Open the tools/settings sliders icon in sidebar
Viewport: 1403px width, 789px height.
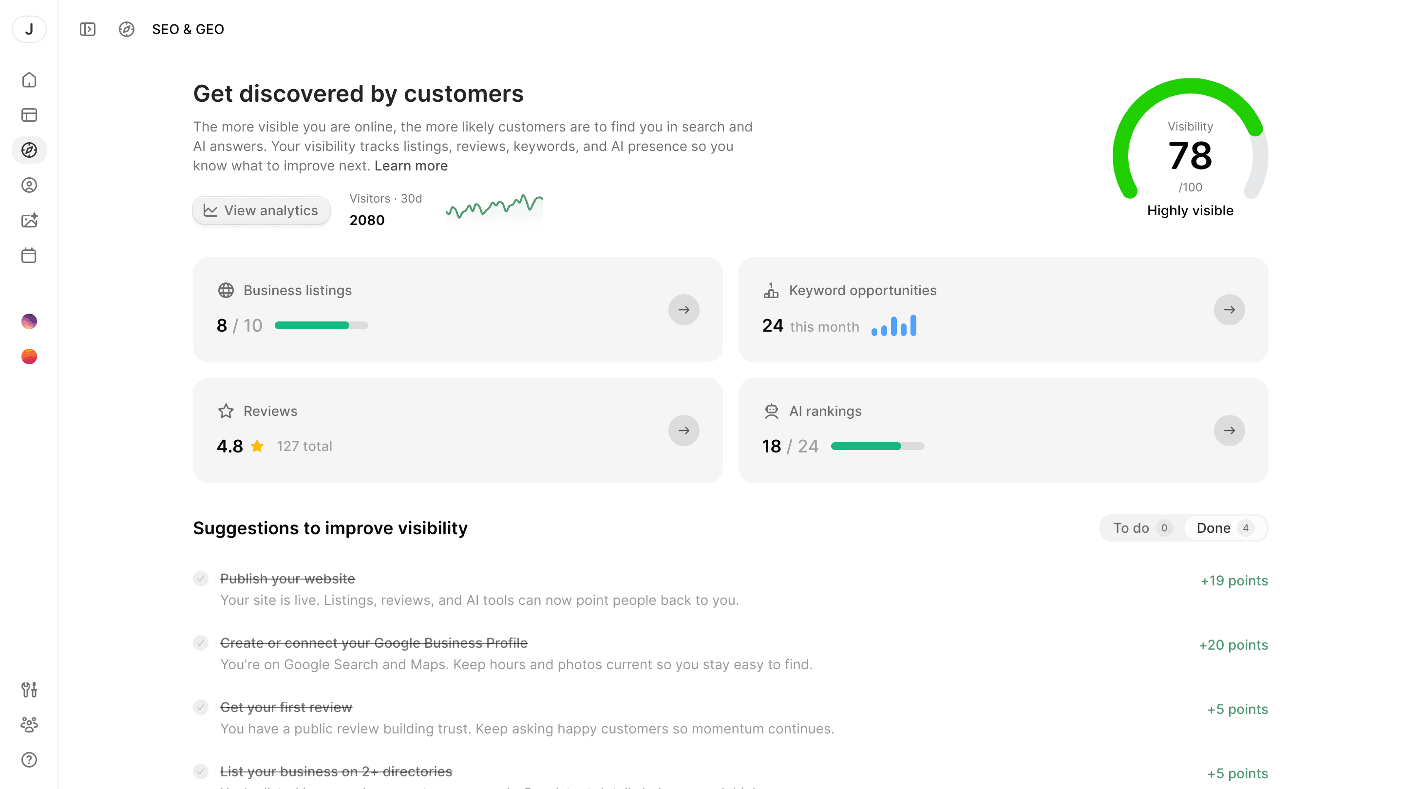[29, 689]
